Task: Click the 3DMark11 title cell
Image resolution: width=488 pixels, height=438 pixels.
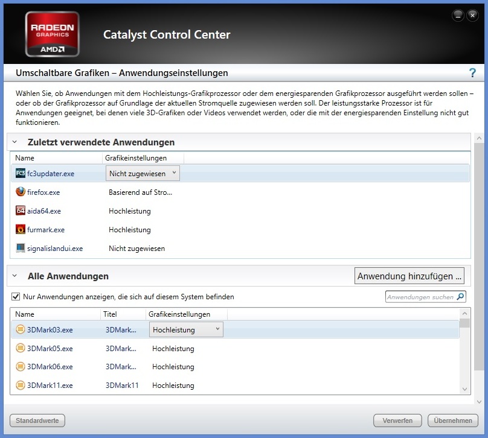Action: click(x=122, y=385)
